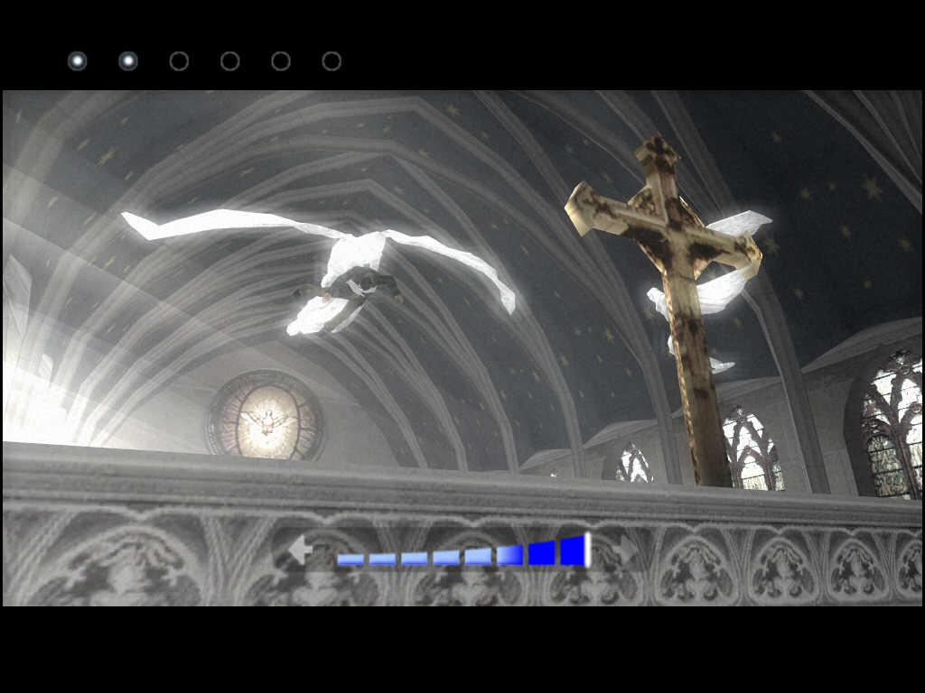Click the sixth empty circle indicator
This screenshot has height=693, width=925.
tap(332, 61)
